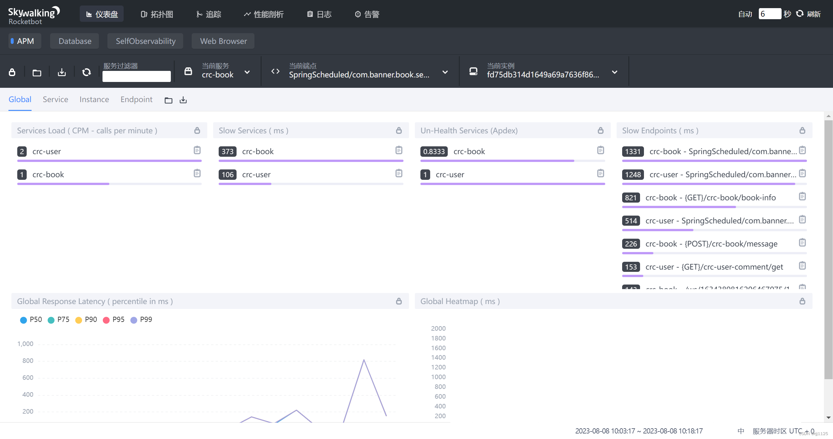
Task: Switch to the Instance tab
Action: click(x=94, y=99)
